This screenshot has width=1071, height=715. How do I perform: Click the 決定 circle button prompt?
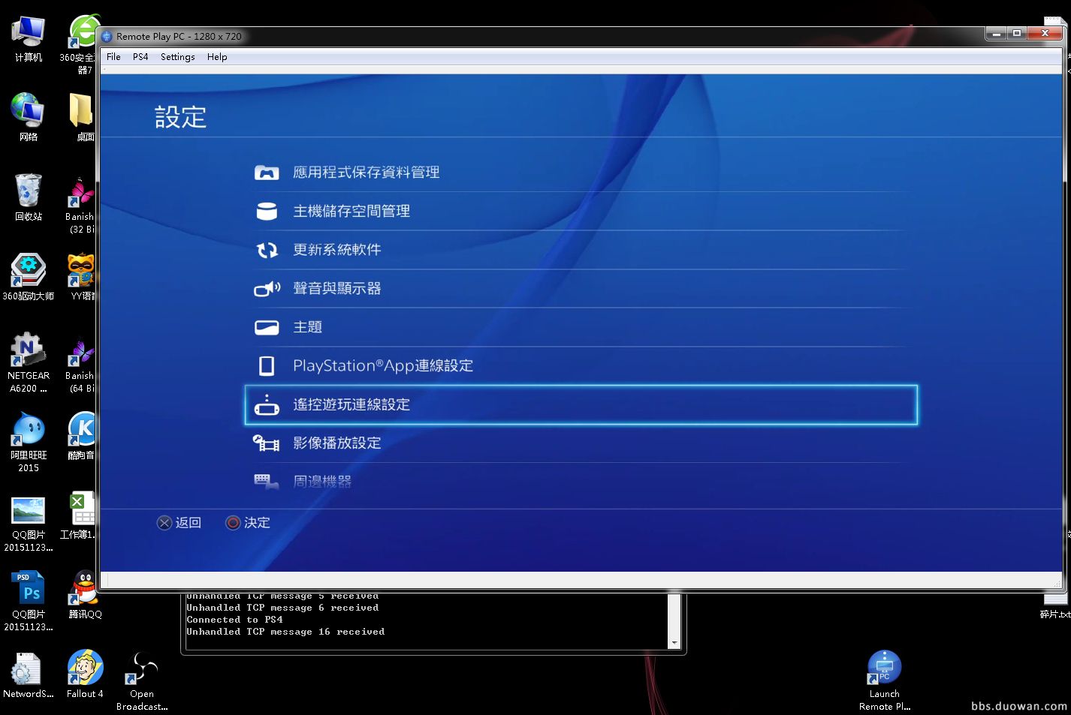[248, 523]
